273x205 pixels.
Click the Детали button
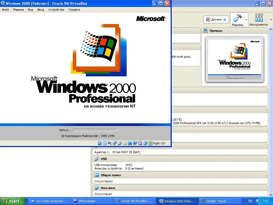(x=216, y=19)
